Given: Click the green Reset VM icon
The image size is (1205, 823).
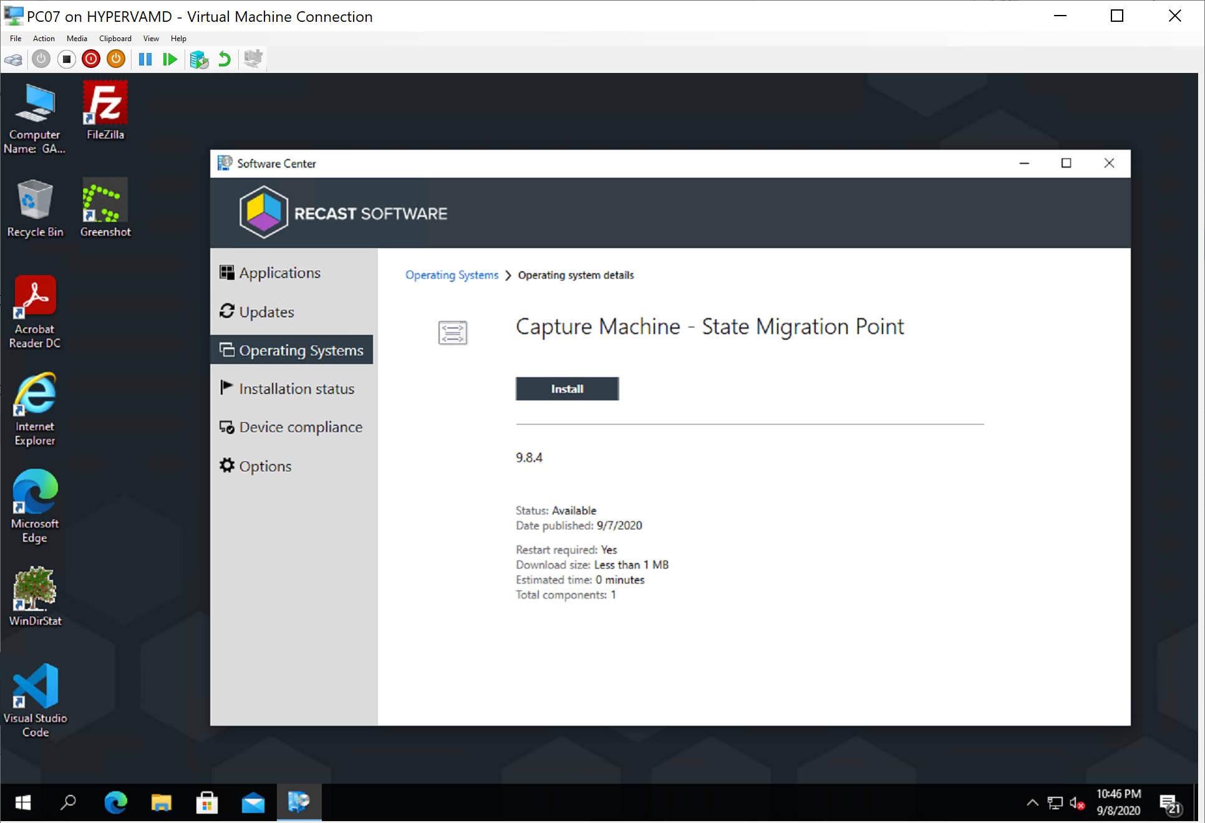Looking at the screenshot, I should (170, 59).
